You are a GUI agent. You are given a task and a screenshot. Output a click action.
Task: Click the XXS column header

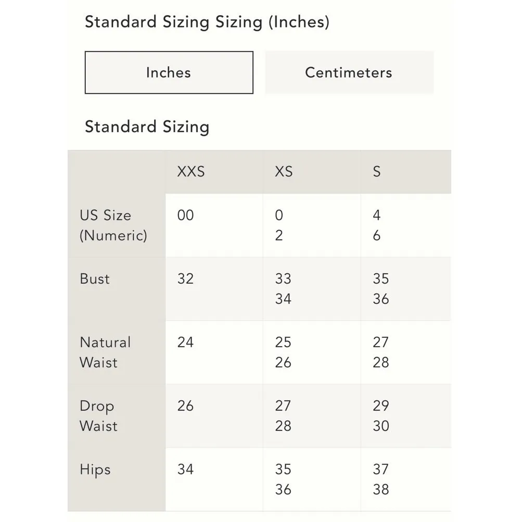190,171
